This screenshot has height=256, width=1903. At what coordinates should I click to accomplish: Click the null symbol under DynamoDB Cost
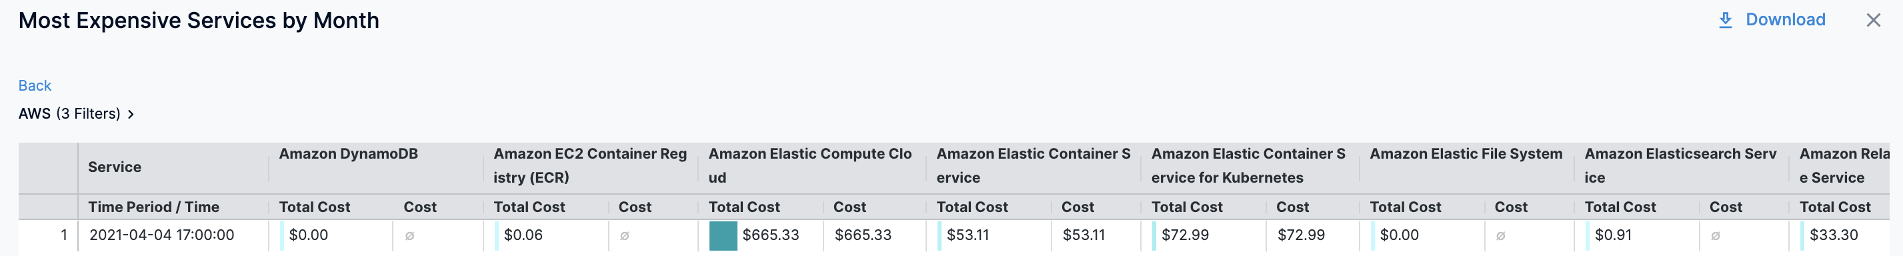coord(409,236)
